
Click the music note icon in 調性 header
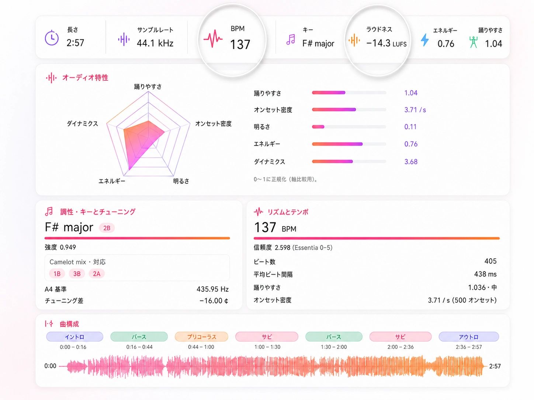click(49, 211)
